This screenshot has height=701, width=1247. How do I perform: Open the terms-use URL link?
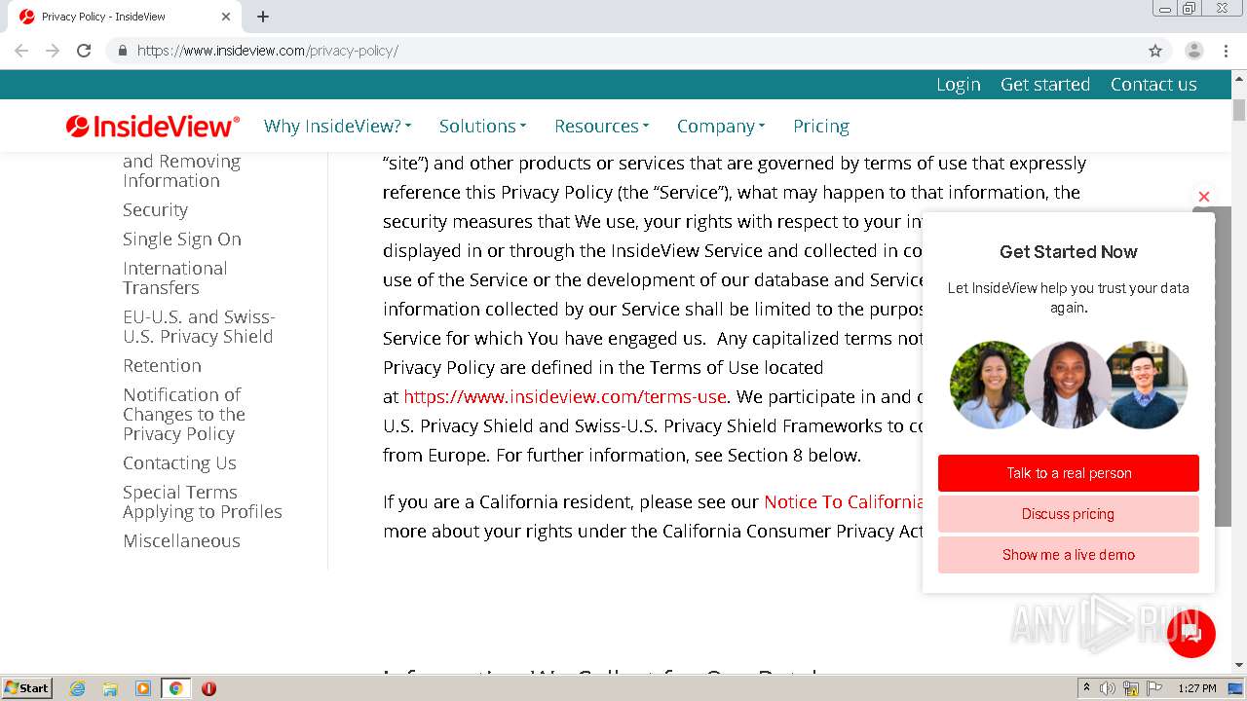(x=565, y=396)
